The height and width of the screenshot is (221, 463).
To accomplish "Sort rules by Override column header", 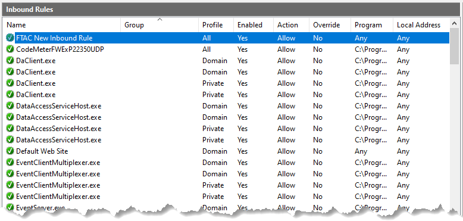I will 330,25.
